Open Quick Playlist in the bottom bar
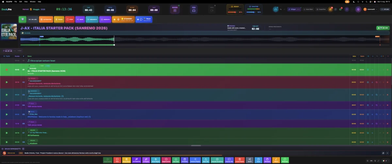Image resolution: width=392 pixels, height=164 pixels. click(156, 160)
